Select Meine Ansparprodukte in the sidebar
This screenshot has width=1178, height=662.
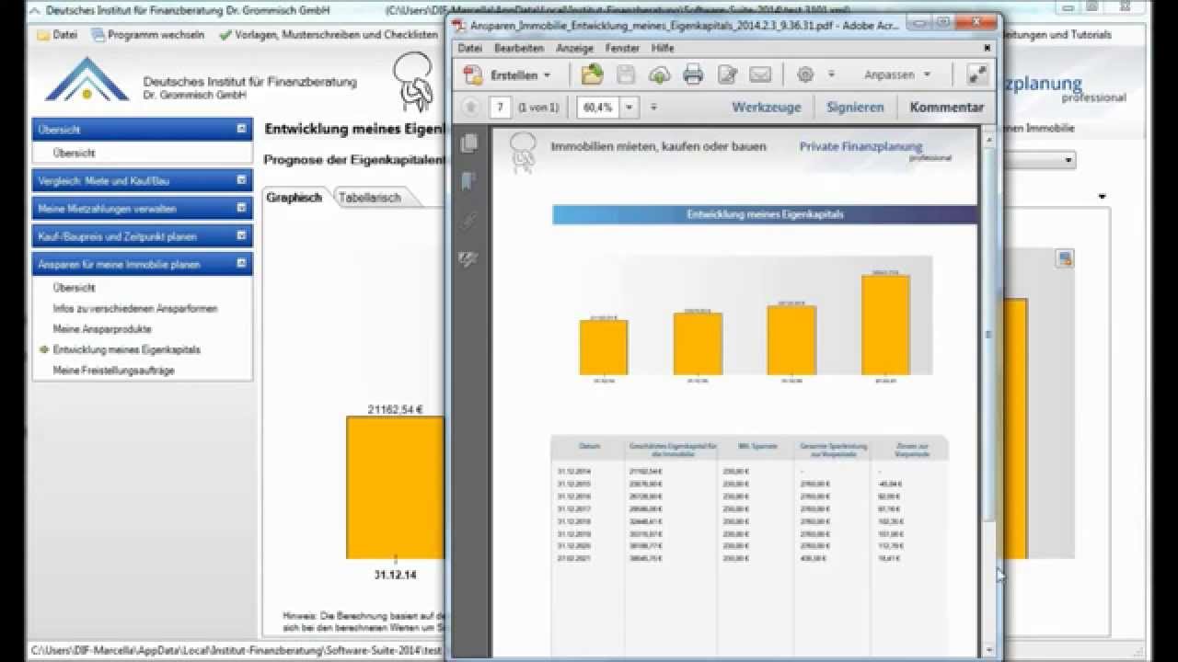click(x=102, y=329)
